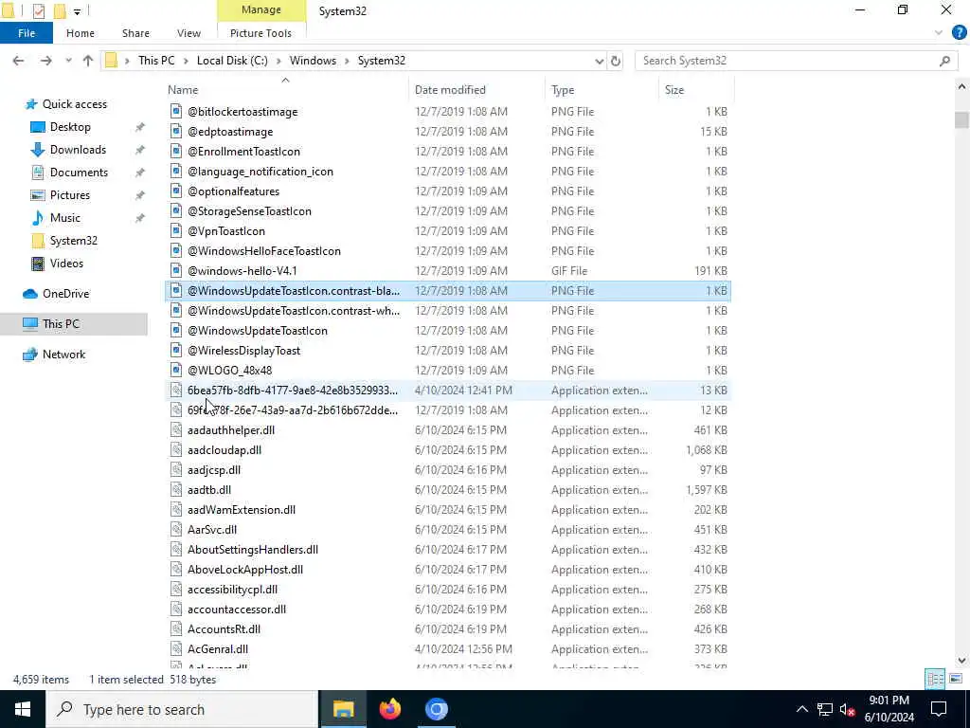Screen dimensions: 970x728
Task: Open the Help question mark icon
Action: [x=959, y=32]
